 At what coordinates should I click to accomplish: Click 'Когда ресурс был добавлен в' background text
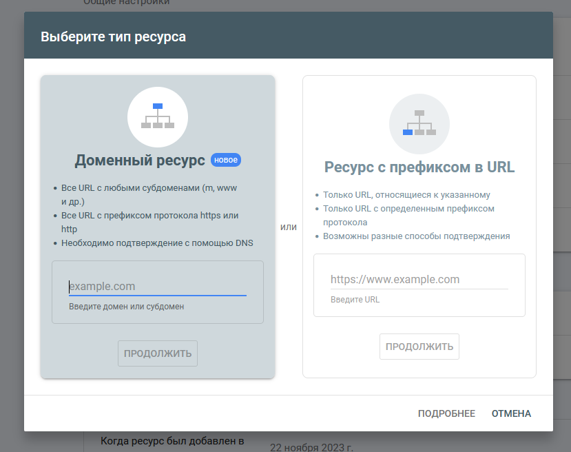pos(172,441)
